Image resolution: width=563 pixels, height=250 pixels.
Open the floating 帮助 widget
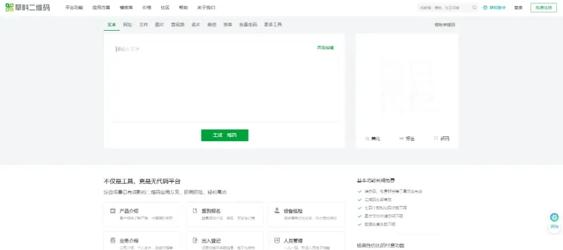click(x=554, y=222)
